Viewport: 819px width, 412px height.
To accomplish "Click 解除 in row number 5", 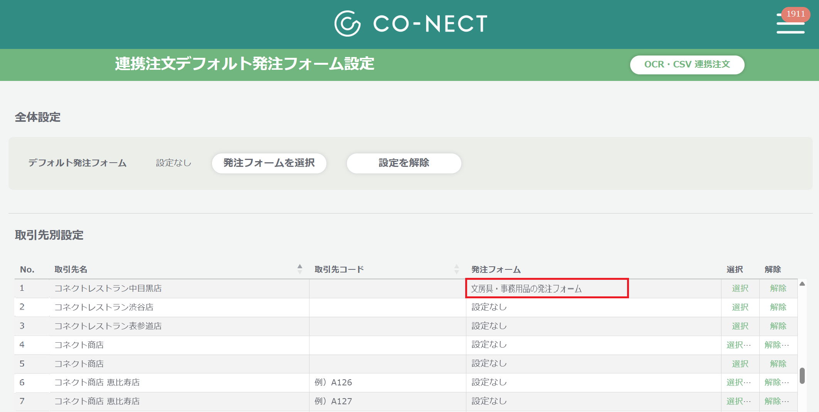I will tap(778, 364).
